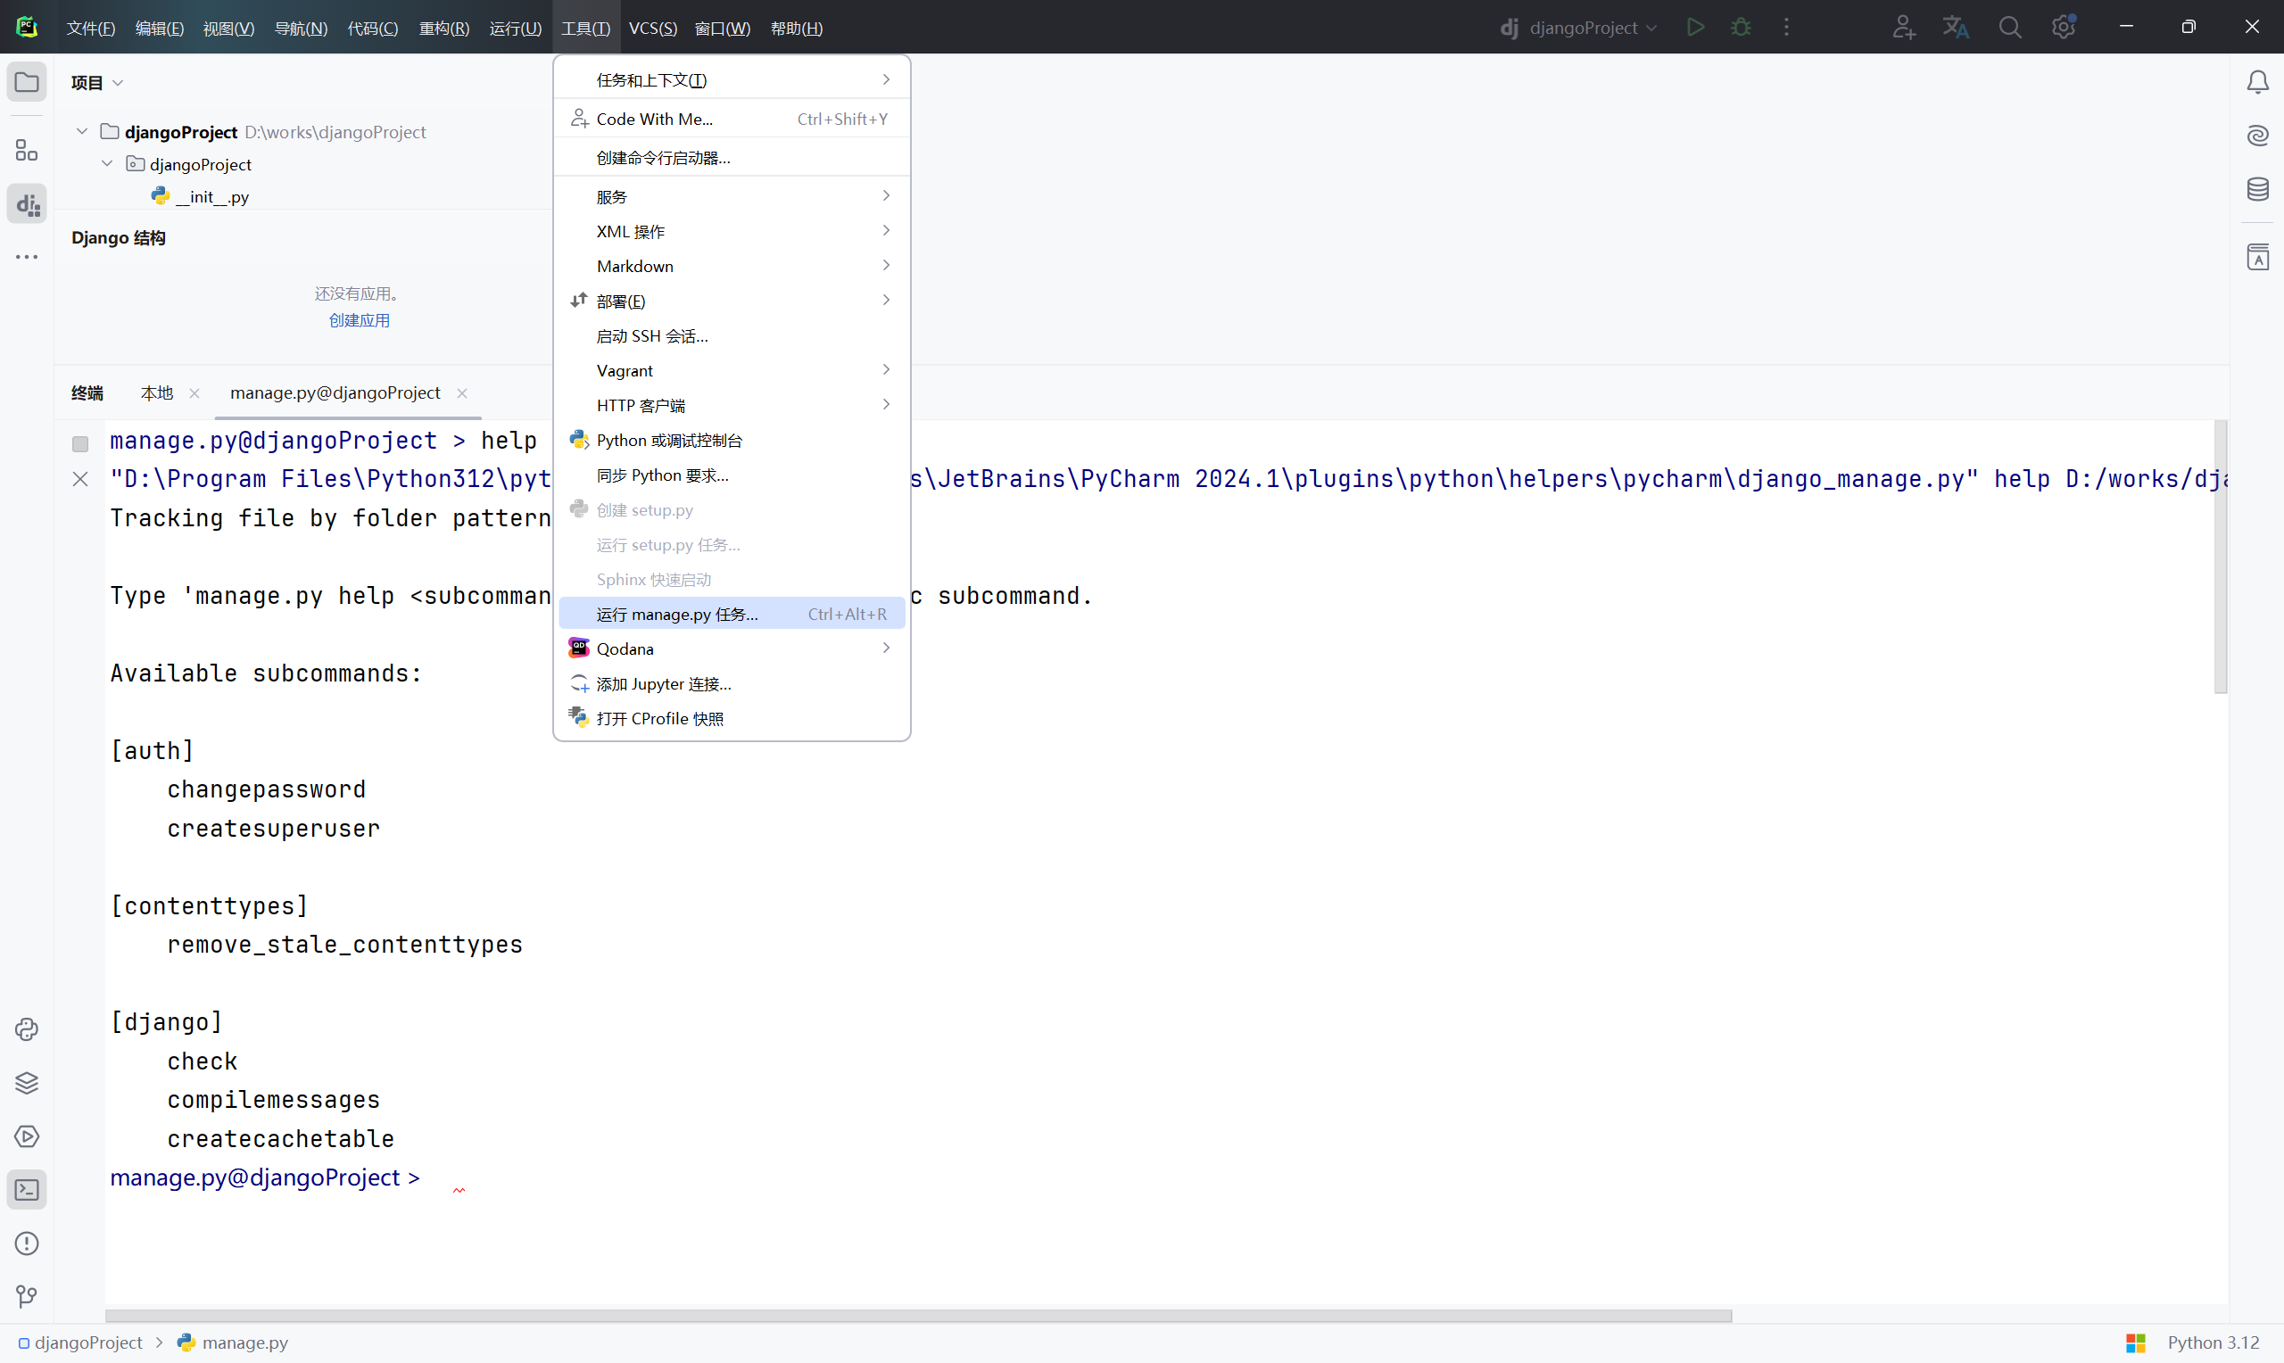Stop the manage.py console process
Screen dimensions: 2284x1363
pos(80,444)
